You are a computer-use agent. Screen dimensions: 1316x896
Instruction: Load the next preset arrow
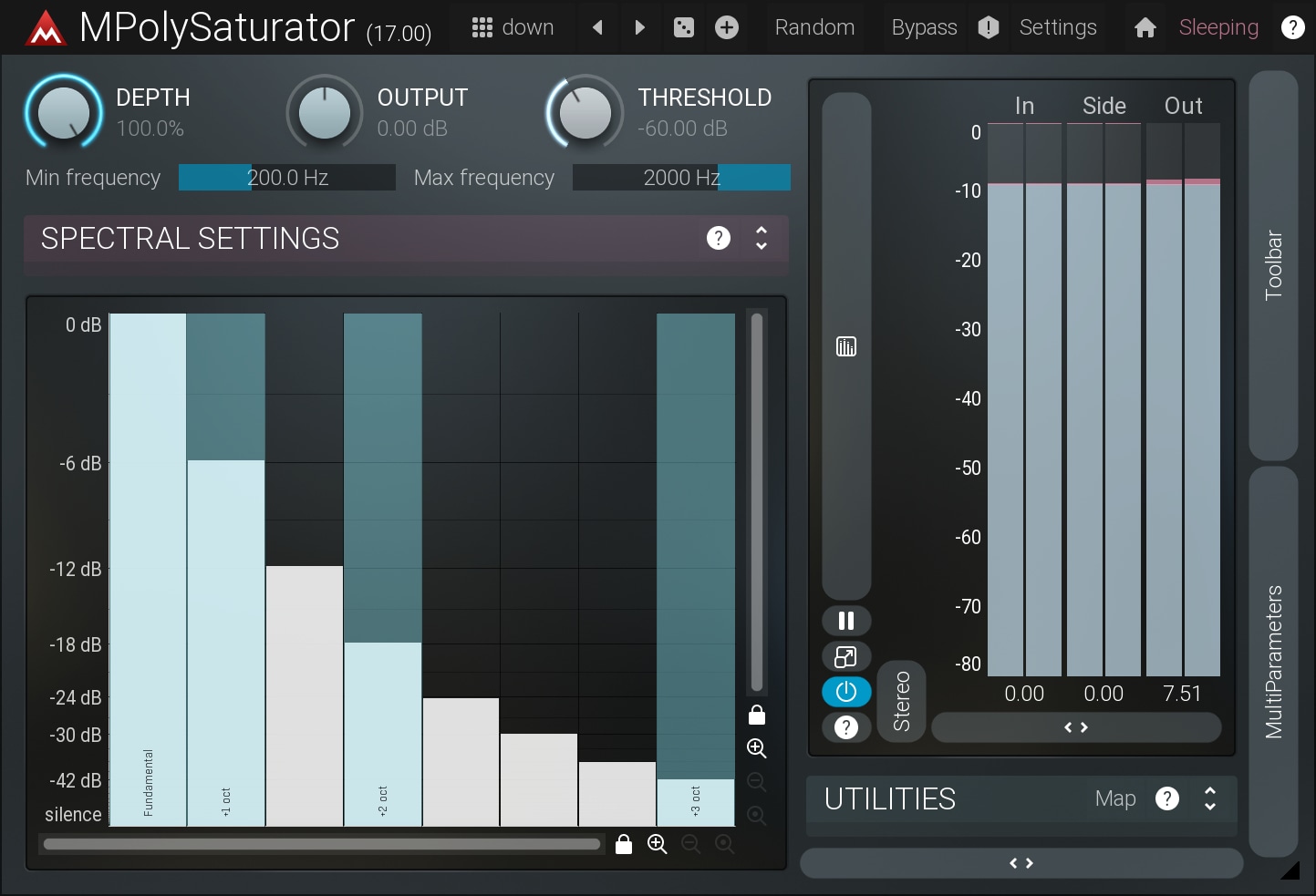tap(639, 27)
